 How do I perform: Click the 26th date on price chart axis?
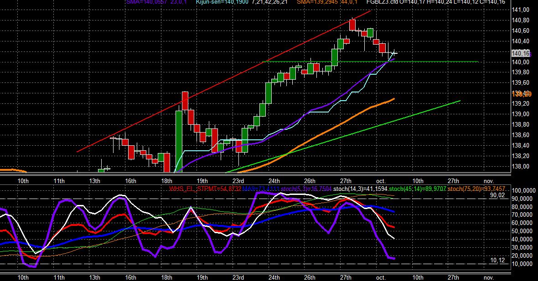[x=310, y=181]
